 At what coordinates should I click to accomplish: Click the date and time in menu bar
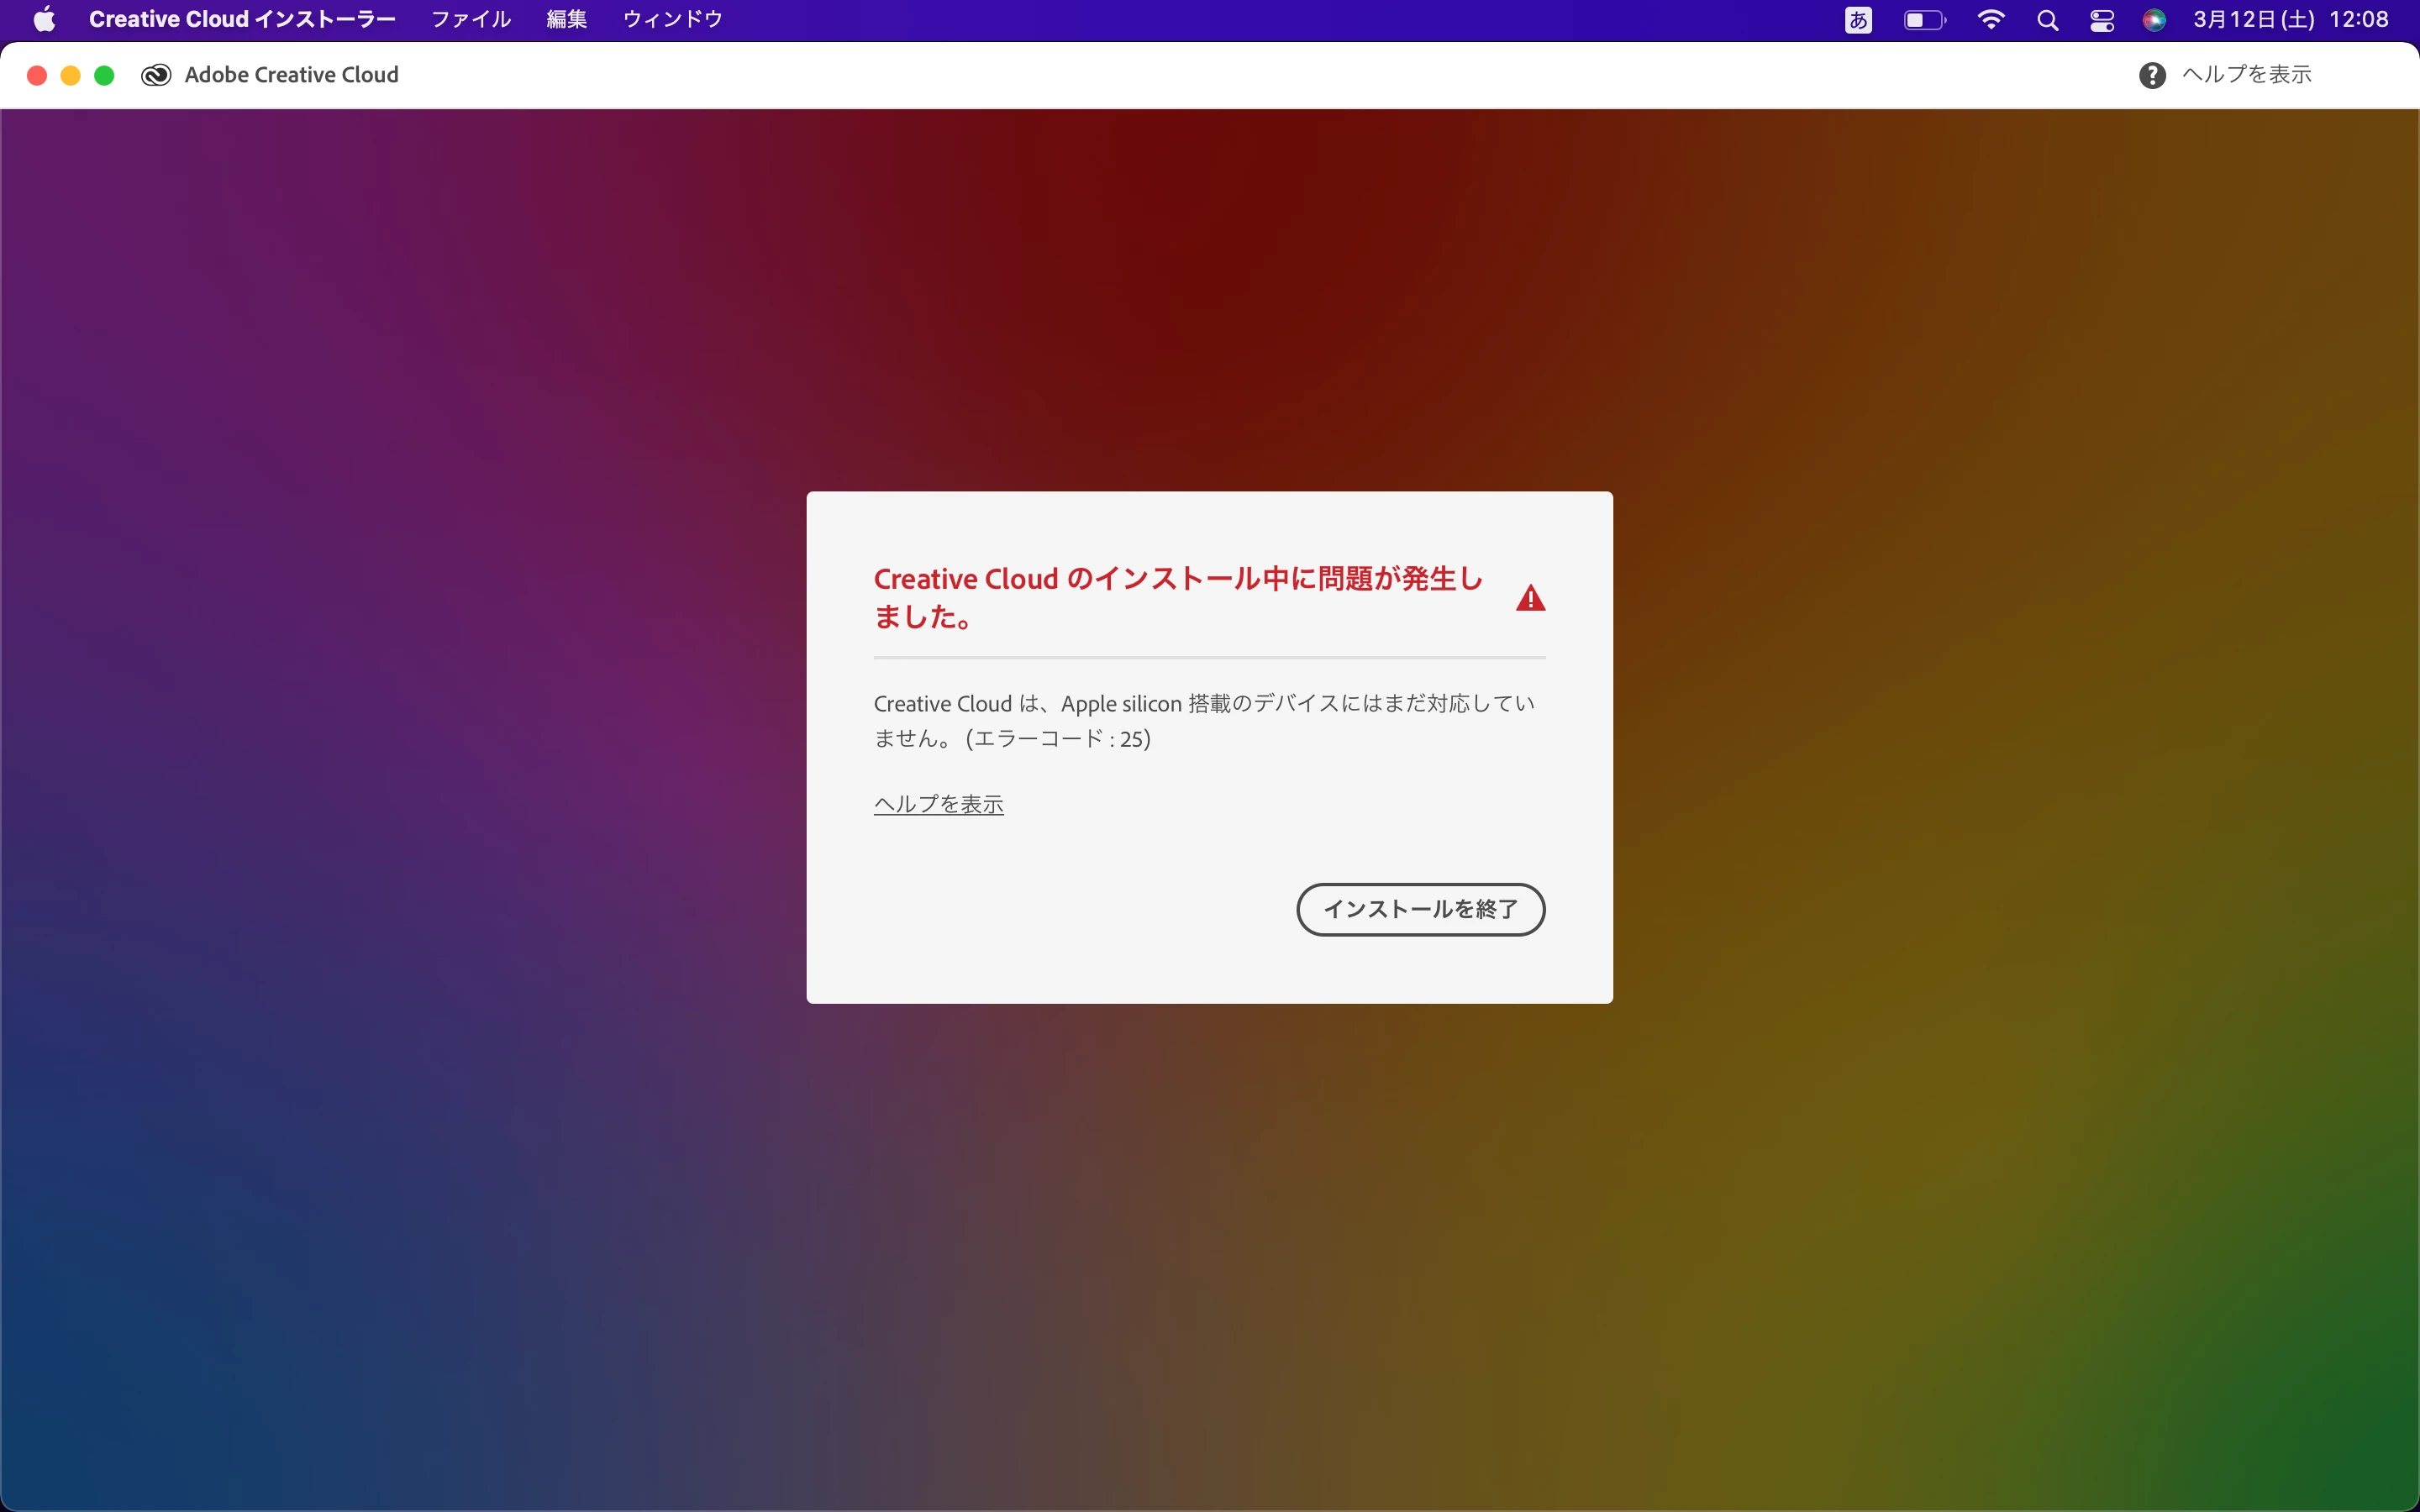(2290, 19)
